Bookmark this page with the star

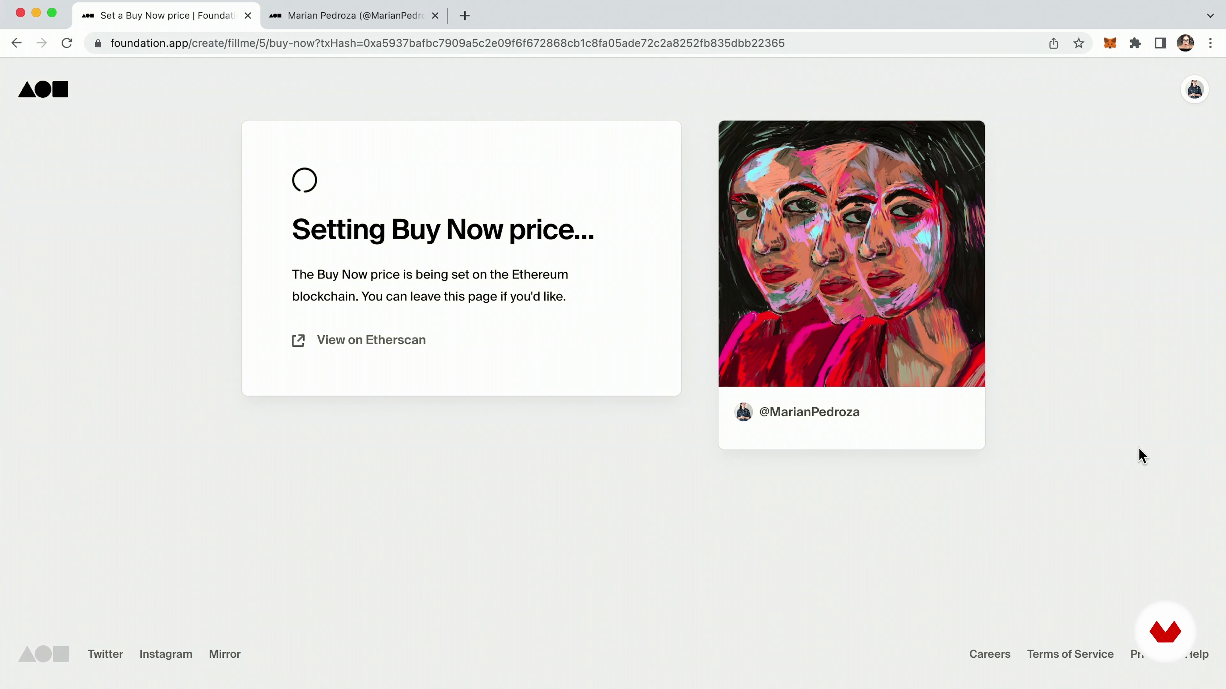tap(1078, 43)
